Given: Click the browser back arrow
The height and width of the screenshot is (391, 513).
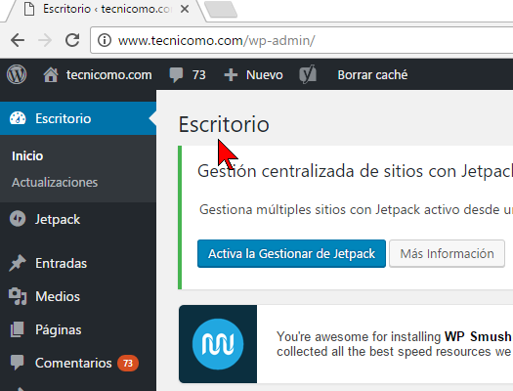Looking at the screenshot, I should [18, 41].
